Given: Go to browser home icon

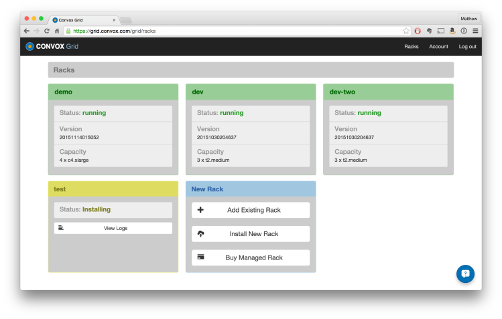Looking at the screenshot, I should pos(57,31).
